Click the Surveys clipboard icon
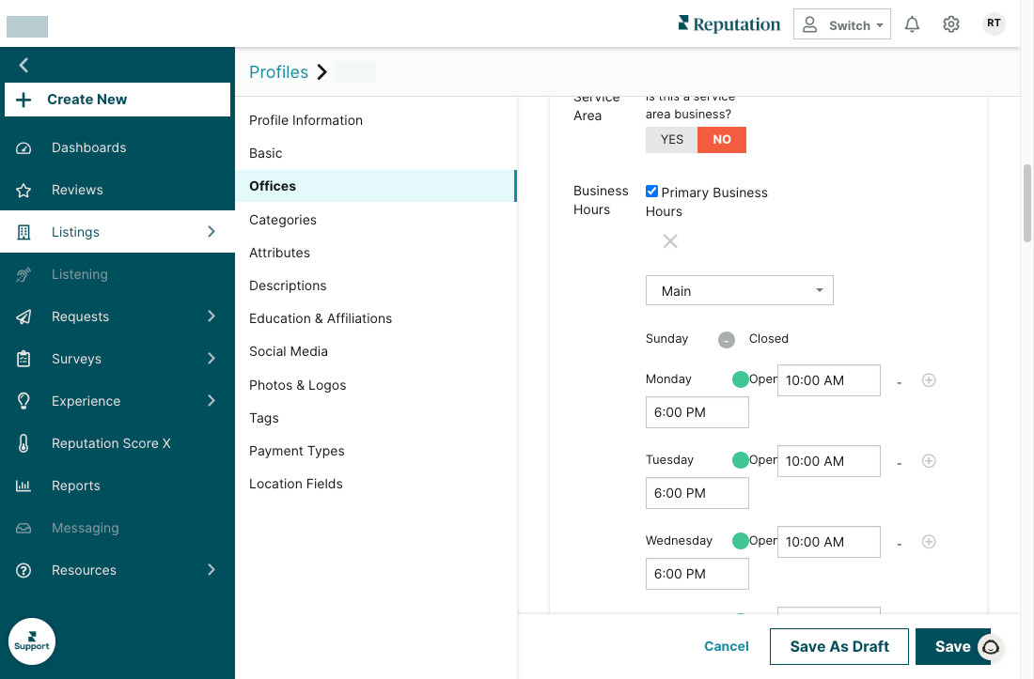The image size is (1034, 679). pyautogui.click(x=23, y=359)
